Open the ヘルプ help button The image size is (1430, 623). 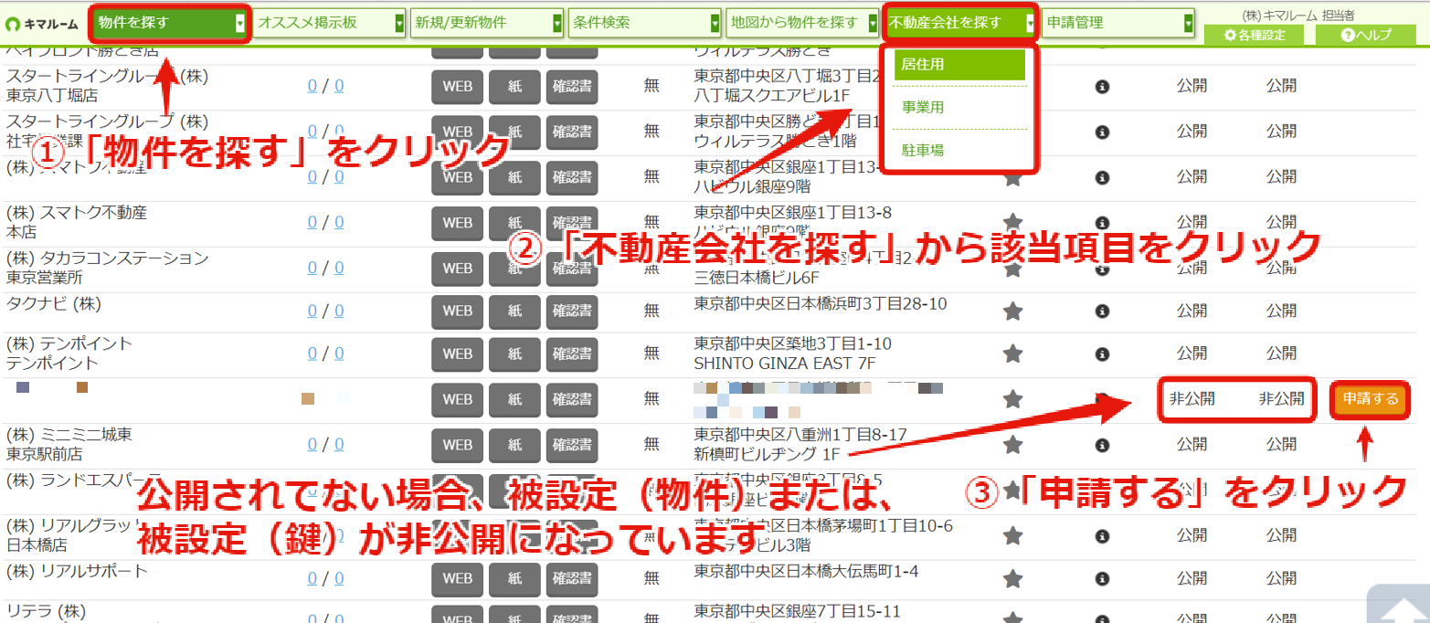click(1365, 35)
